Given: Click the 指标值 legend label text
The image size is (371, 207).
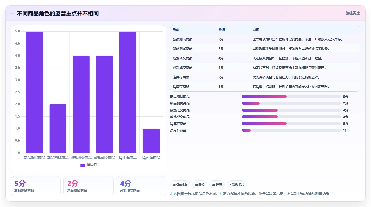Looking at the screenshot, I should (x=92, y=165).
